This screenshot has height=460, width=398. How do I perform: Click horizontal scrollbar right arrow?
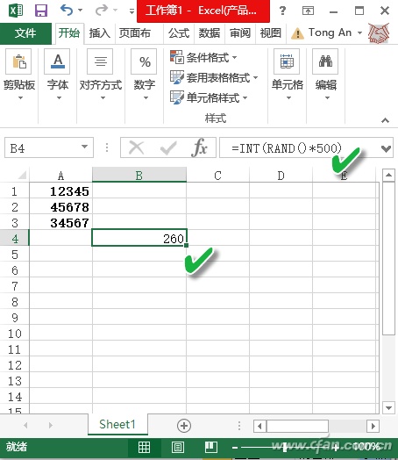coord(373,426)
